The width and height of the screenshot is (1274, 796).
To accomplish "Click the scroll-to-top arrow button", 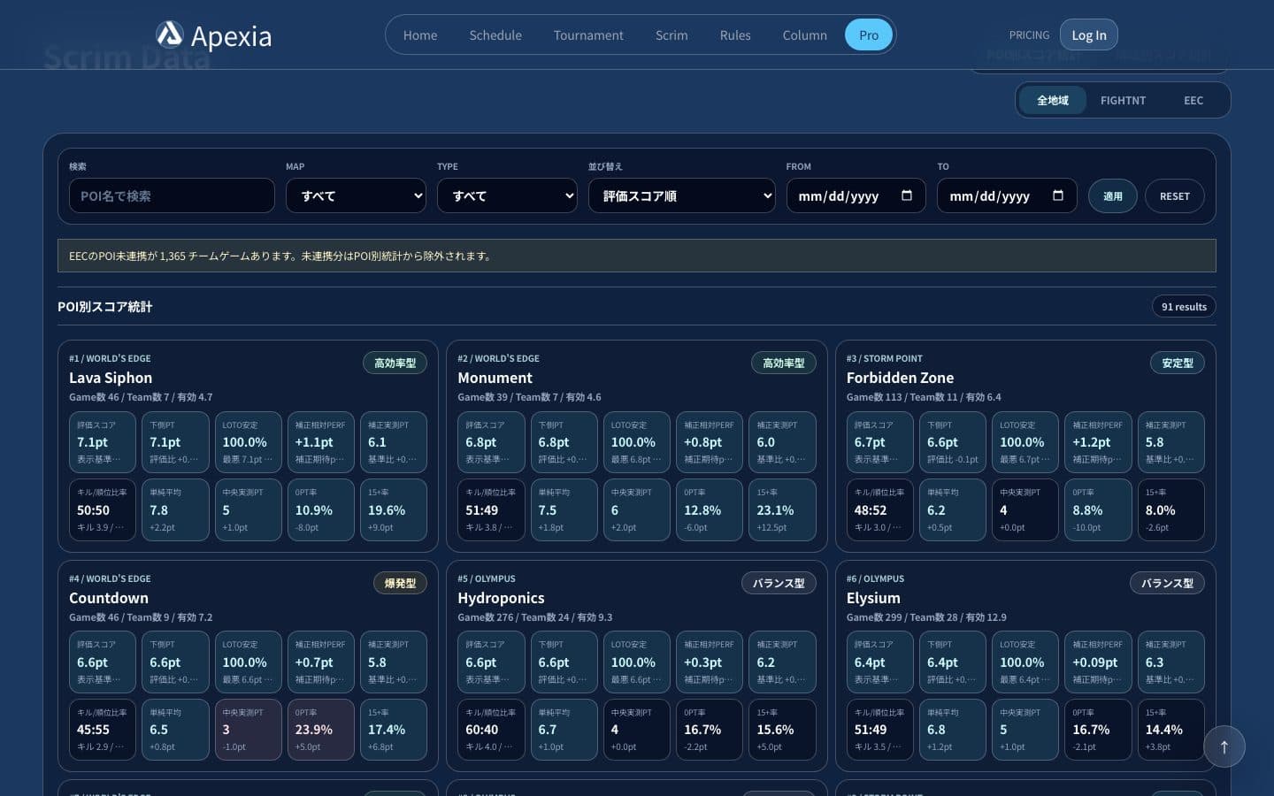I will pyautogui.click(x=1224, y=746).
